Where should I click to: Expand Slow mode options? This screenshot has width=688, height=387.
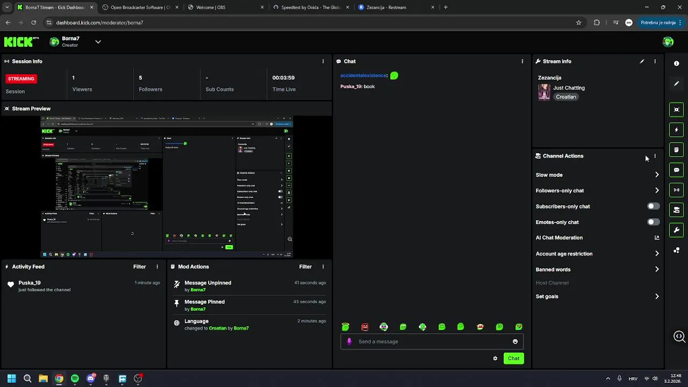pos(657,175)
